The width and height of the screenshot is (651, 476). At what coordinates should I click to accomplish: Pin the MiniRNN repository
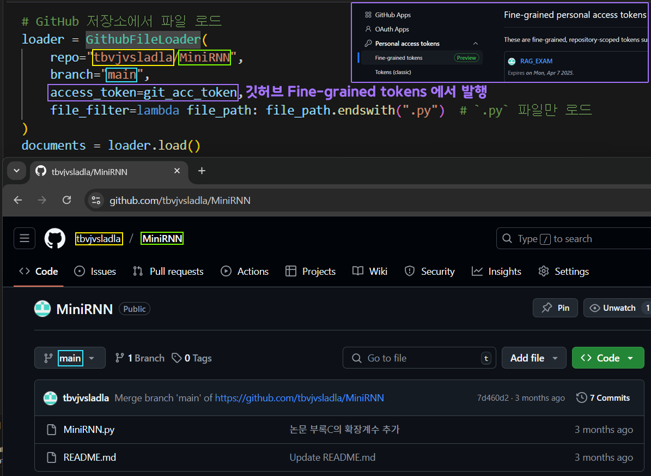555,308
